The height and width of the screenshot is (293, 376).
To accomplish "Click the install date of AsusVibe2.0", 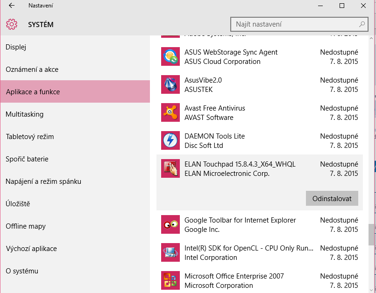I will click(x=344, y=90).
